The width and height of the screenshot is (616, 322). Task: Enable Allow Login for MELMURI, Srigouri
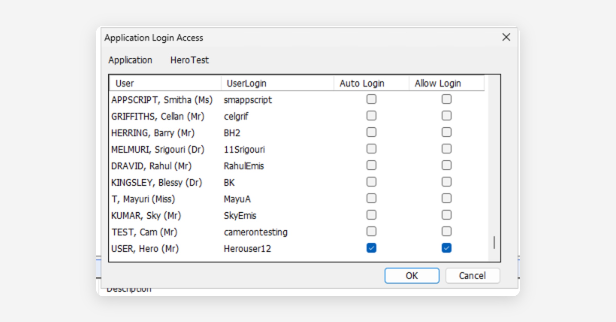446,149
